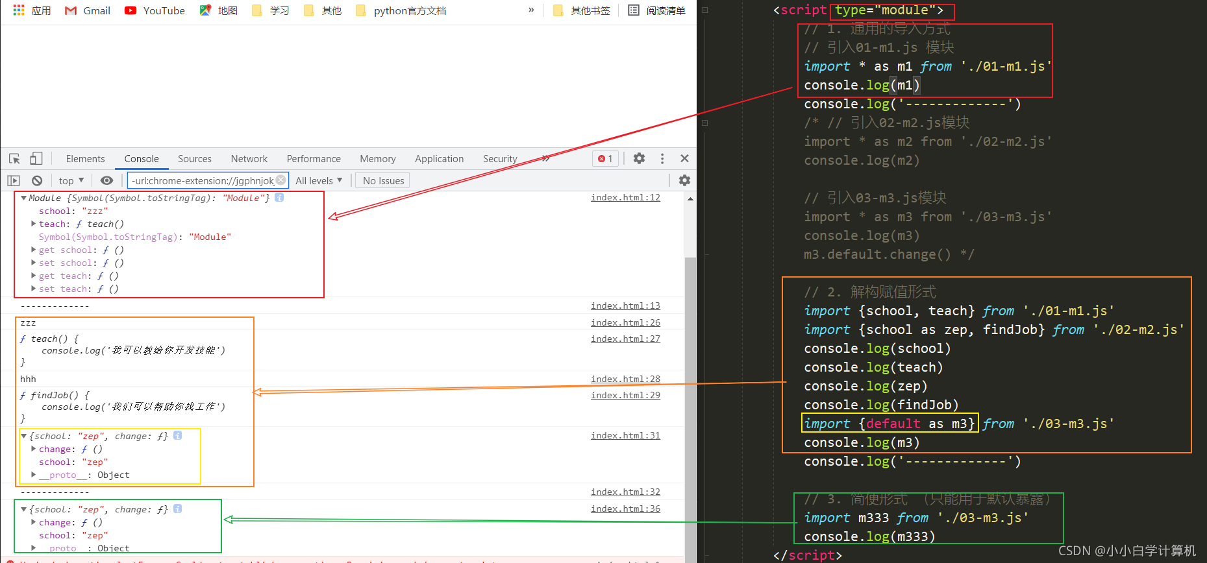Screen dimensions: 1207x563
Task: Expand __proto__: Object under index.html:31 object
Action: click(33, 475)
